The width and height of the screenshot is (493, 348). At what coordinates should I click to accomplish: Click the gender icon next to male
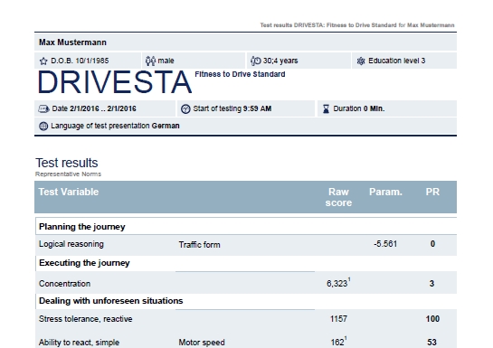150,61
